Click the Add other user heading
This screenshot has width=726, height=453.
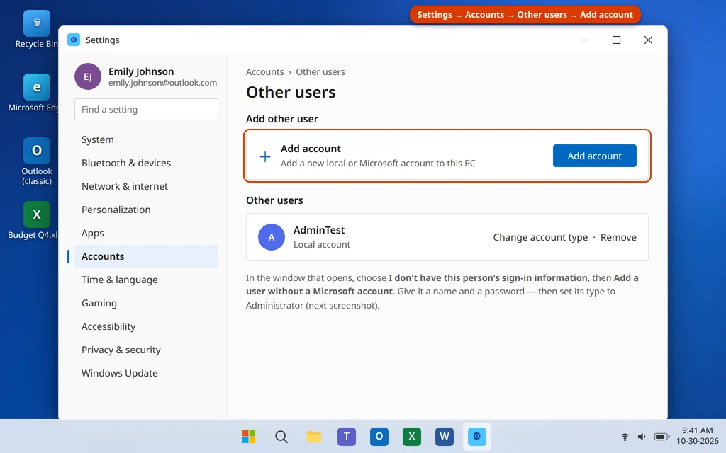pyautogui.click(x=282, y=119)
